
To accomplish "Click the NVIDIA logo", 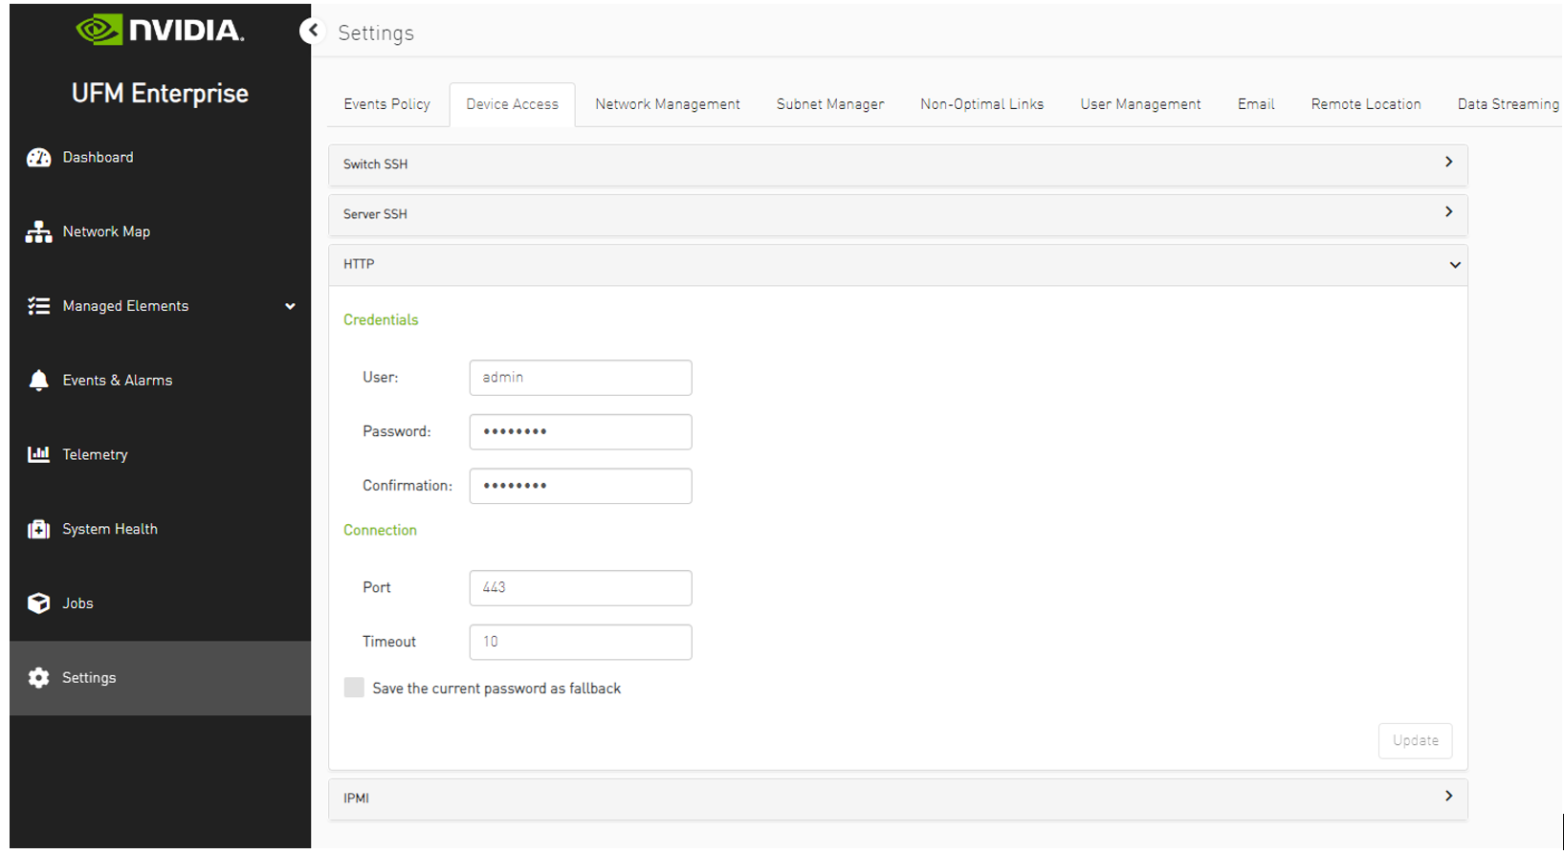I will tap(160, 30).
